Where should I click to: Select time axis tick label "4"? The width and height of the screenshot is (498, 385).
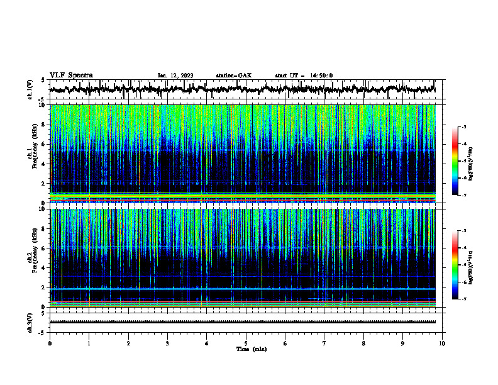(x=207, y=343)
